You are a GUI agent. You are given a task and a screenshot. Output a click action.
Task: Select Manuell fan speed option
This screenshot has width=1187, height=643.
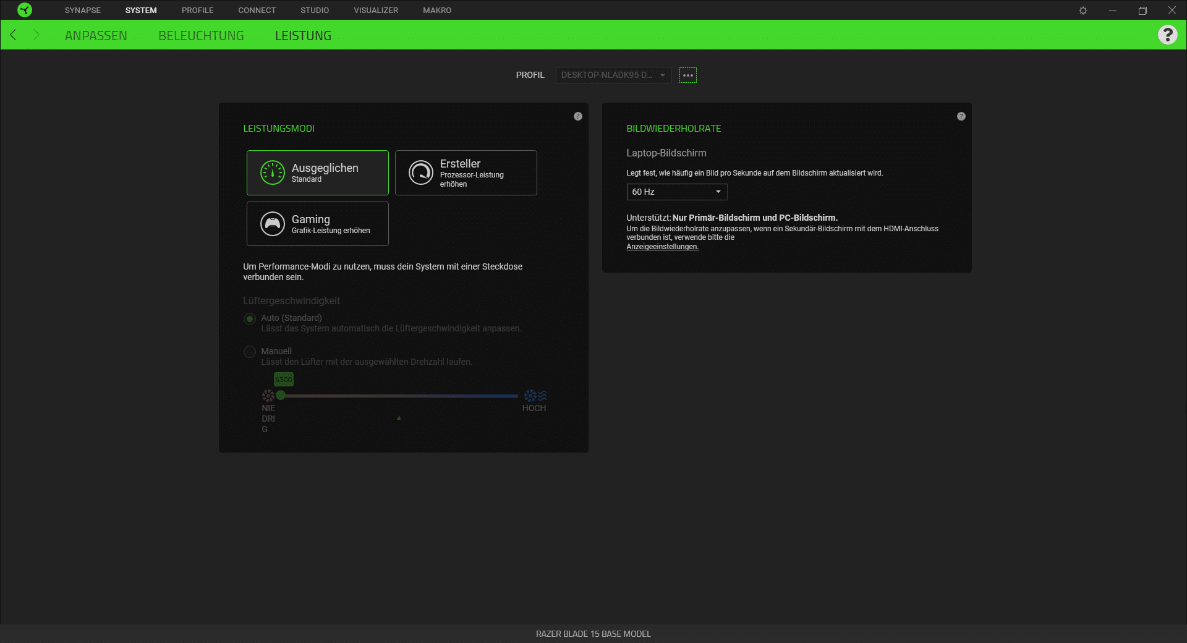click(x=250, y=352)
